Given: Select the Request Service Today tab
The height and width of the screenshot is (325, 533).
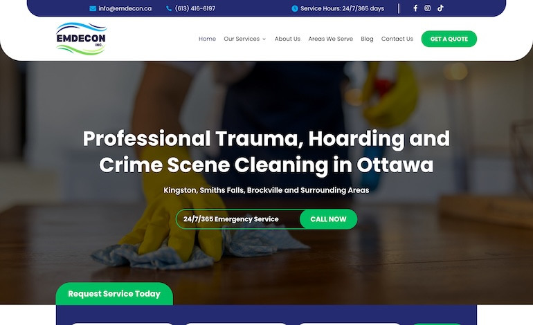Looking at the screenshot, I should click(x=114, y=294).
